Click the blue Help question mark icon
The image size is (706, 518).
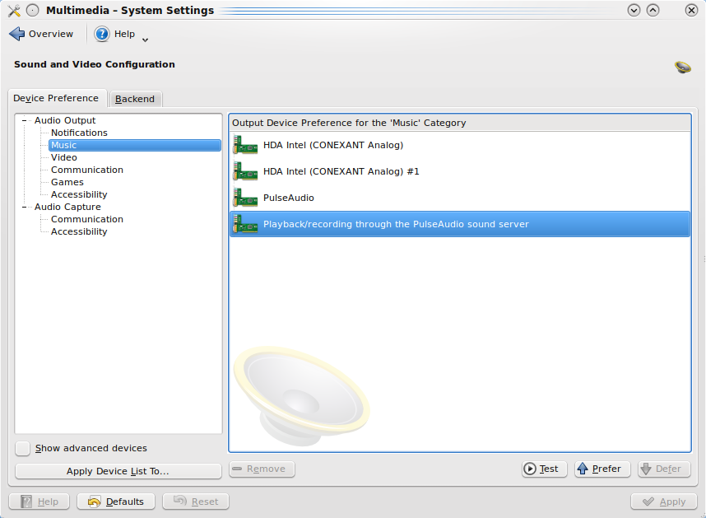coord(102,34)
